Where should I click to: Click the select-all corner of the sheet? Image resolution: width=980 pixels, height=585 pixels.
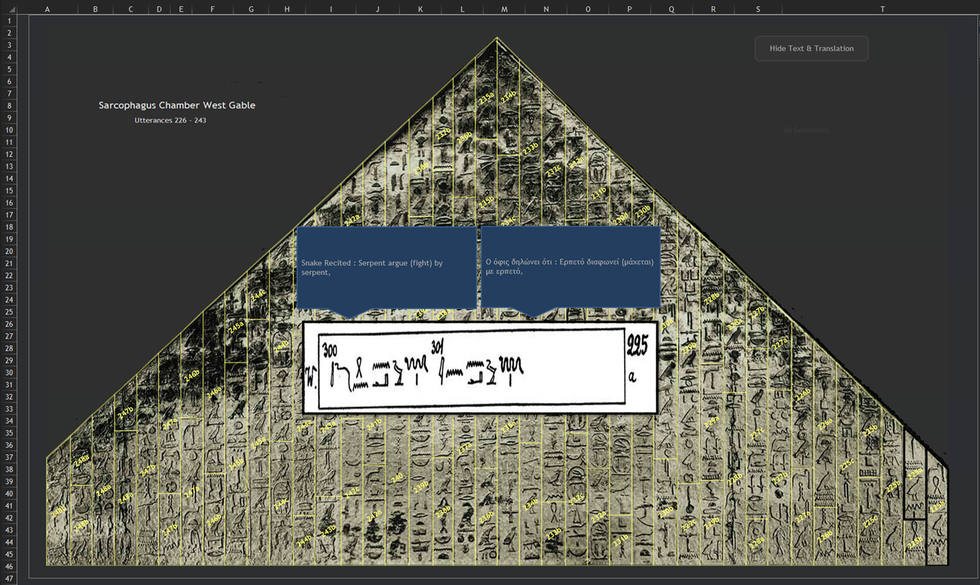(9, 9)
